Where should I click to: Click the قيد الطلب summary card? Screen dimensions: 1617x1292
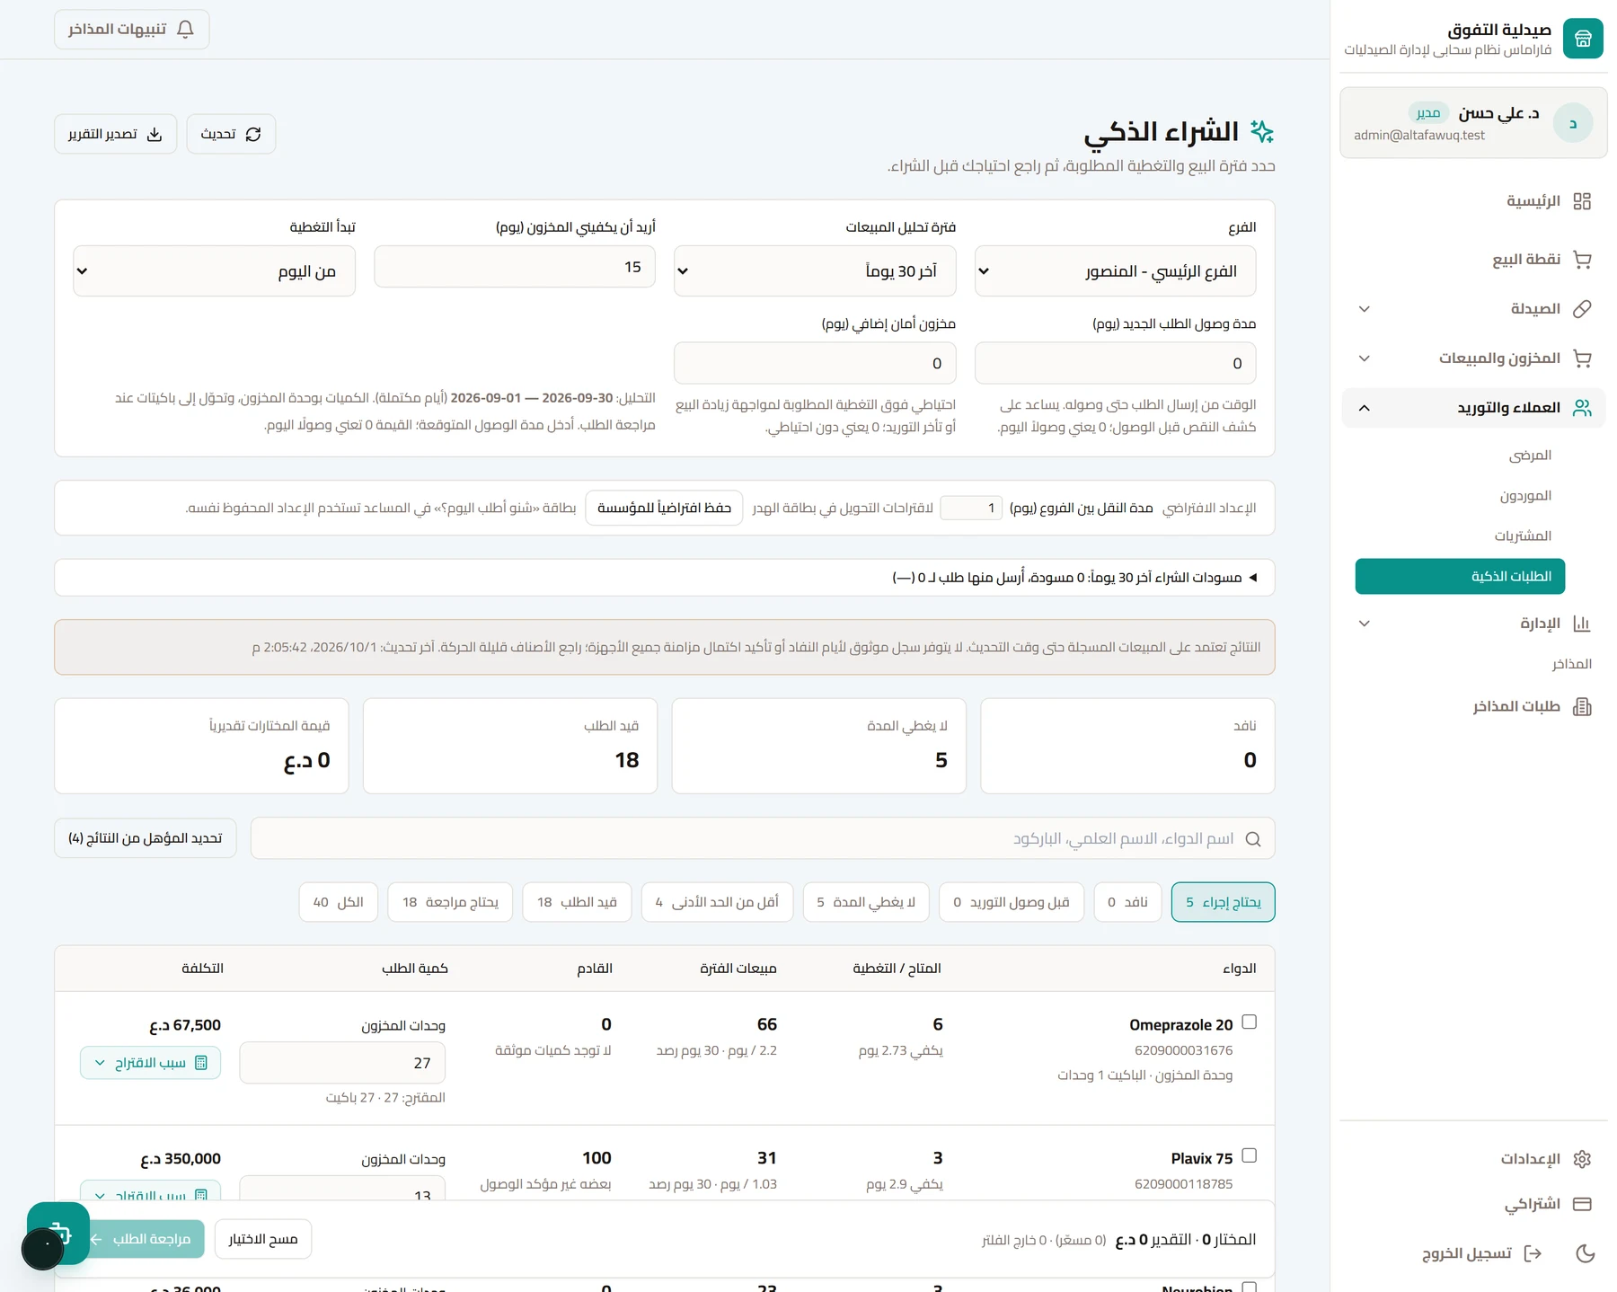(510, 746)
